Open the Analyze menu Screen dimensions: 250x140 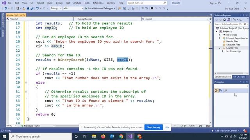point(77,3)
